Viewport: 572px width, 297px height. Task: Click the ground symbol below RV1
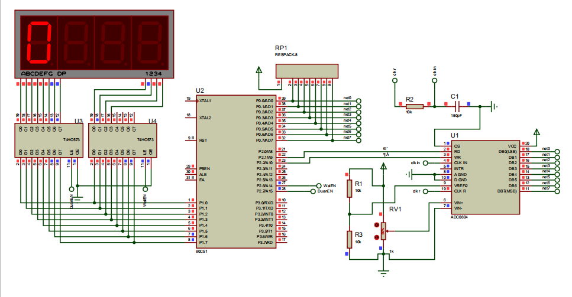click(383, 272)
